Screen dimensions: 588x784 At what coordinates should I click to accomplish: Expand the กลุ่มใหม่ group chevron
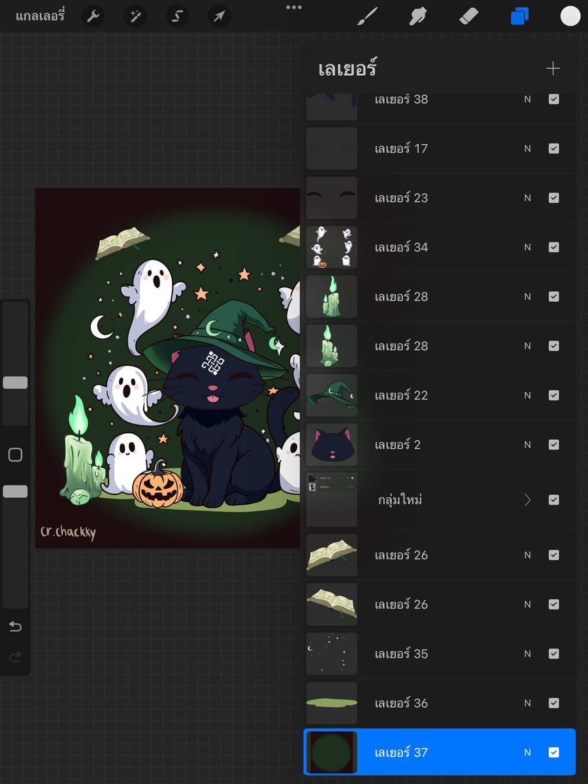click(x=527, y=500)
